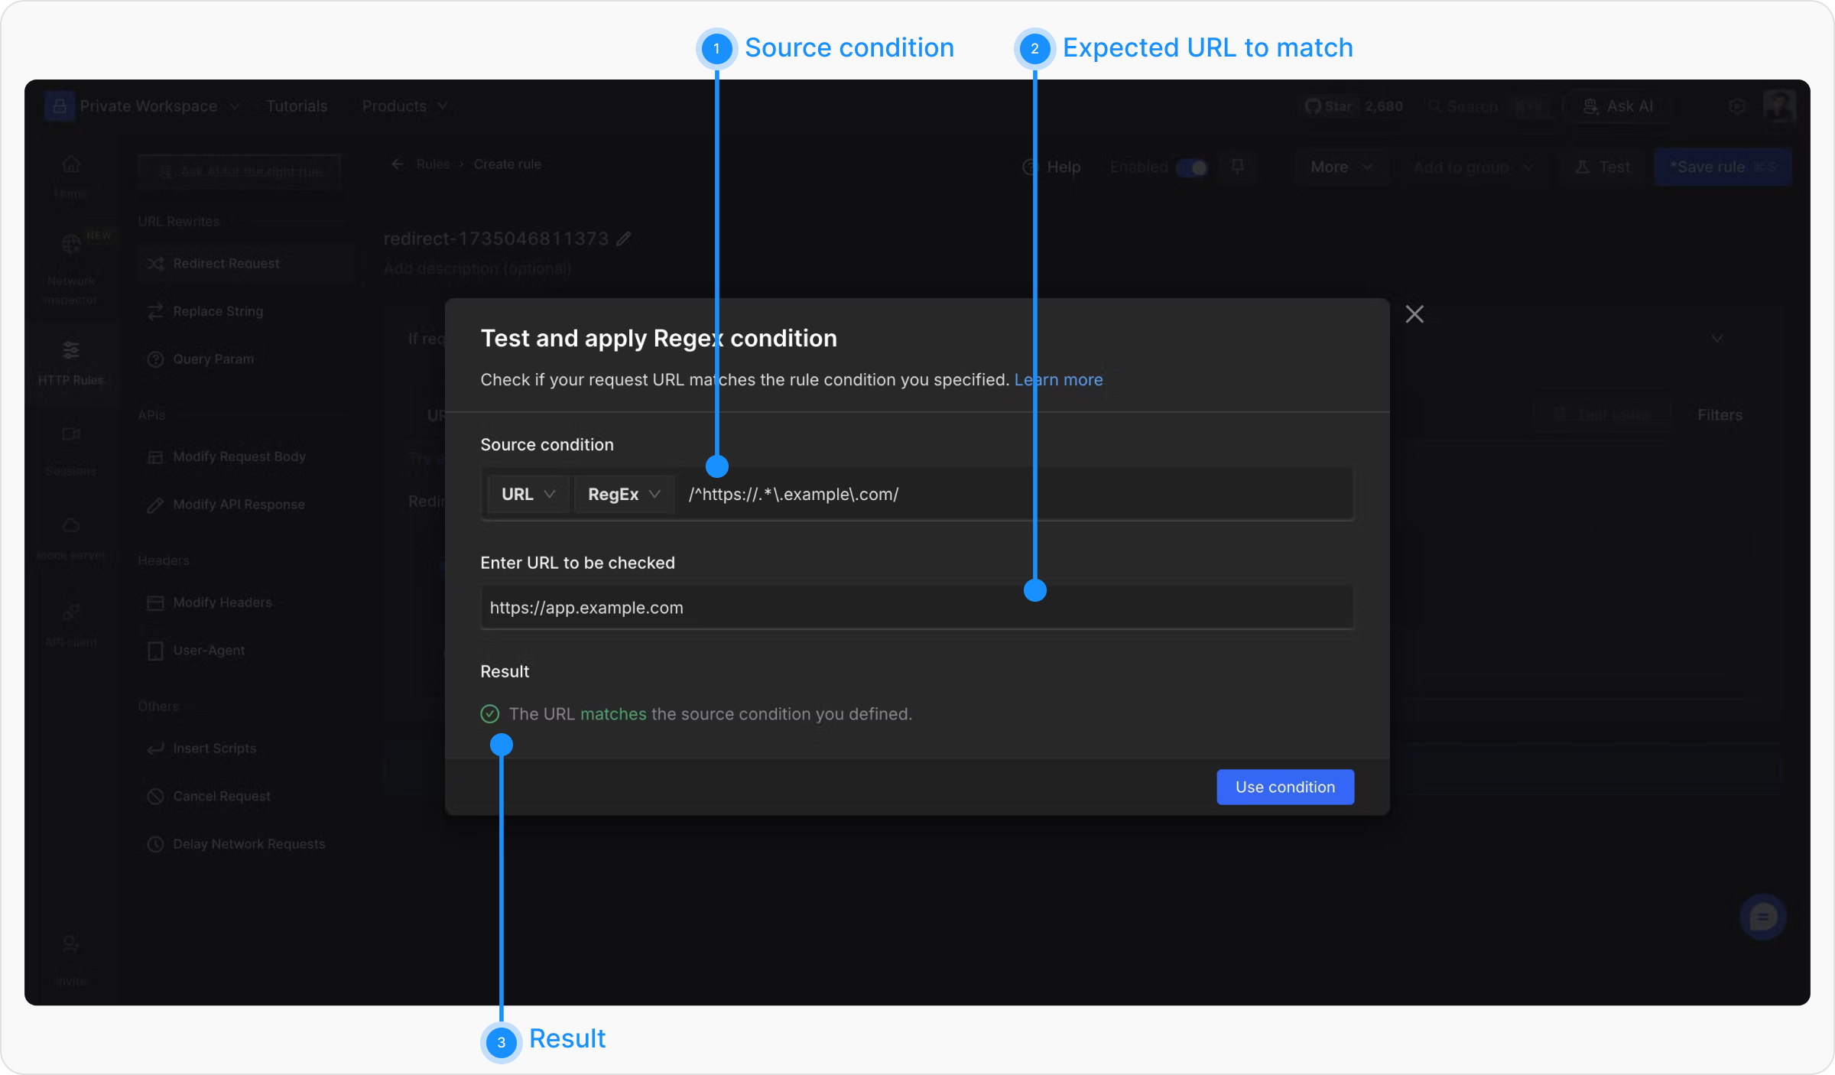Click the user avatar in the top right
The width and height of the screenshot is (1835, 1075).
tap(1778, 106)
